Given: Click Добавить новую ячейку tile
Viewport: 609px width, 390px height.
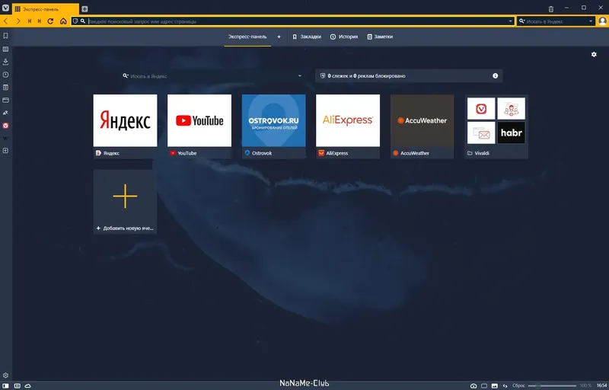Looking at the screenshot, I should 125,202.
